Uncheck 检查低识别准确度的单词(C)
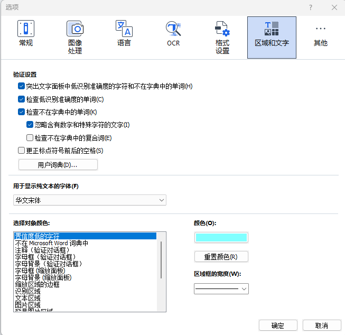 pos(21,99)
